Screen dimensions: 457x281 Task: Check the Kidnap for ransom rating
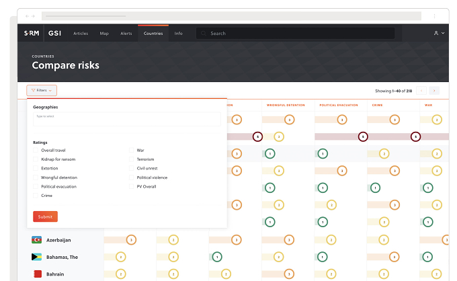point(36,159)
